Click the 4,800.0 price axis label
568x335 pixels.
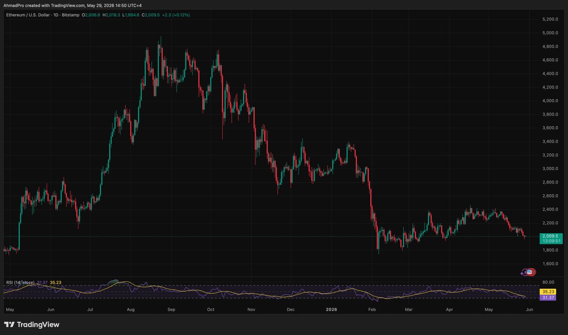point(549,46)
